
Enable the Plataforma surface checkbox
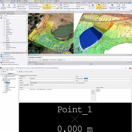point(4,46)
